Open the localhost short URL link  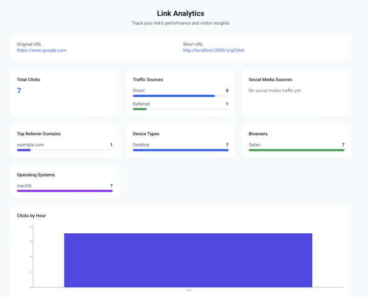[213, 50]
